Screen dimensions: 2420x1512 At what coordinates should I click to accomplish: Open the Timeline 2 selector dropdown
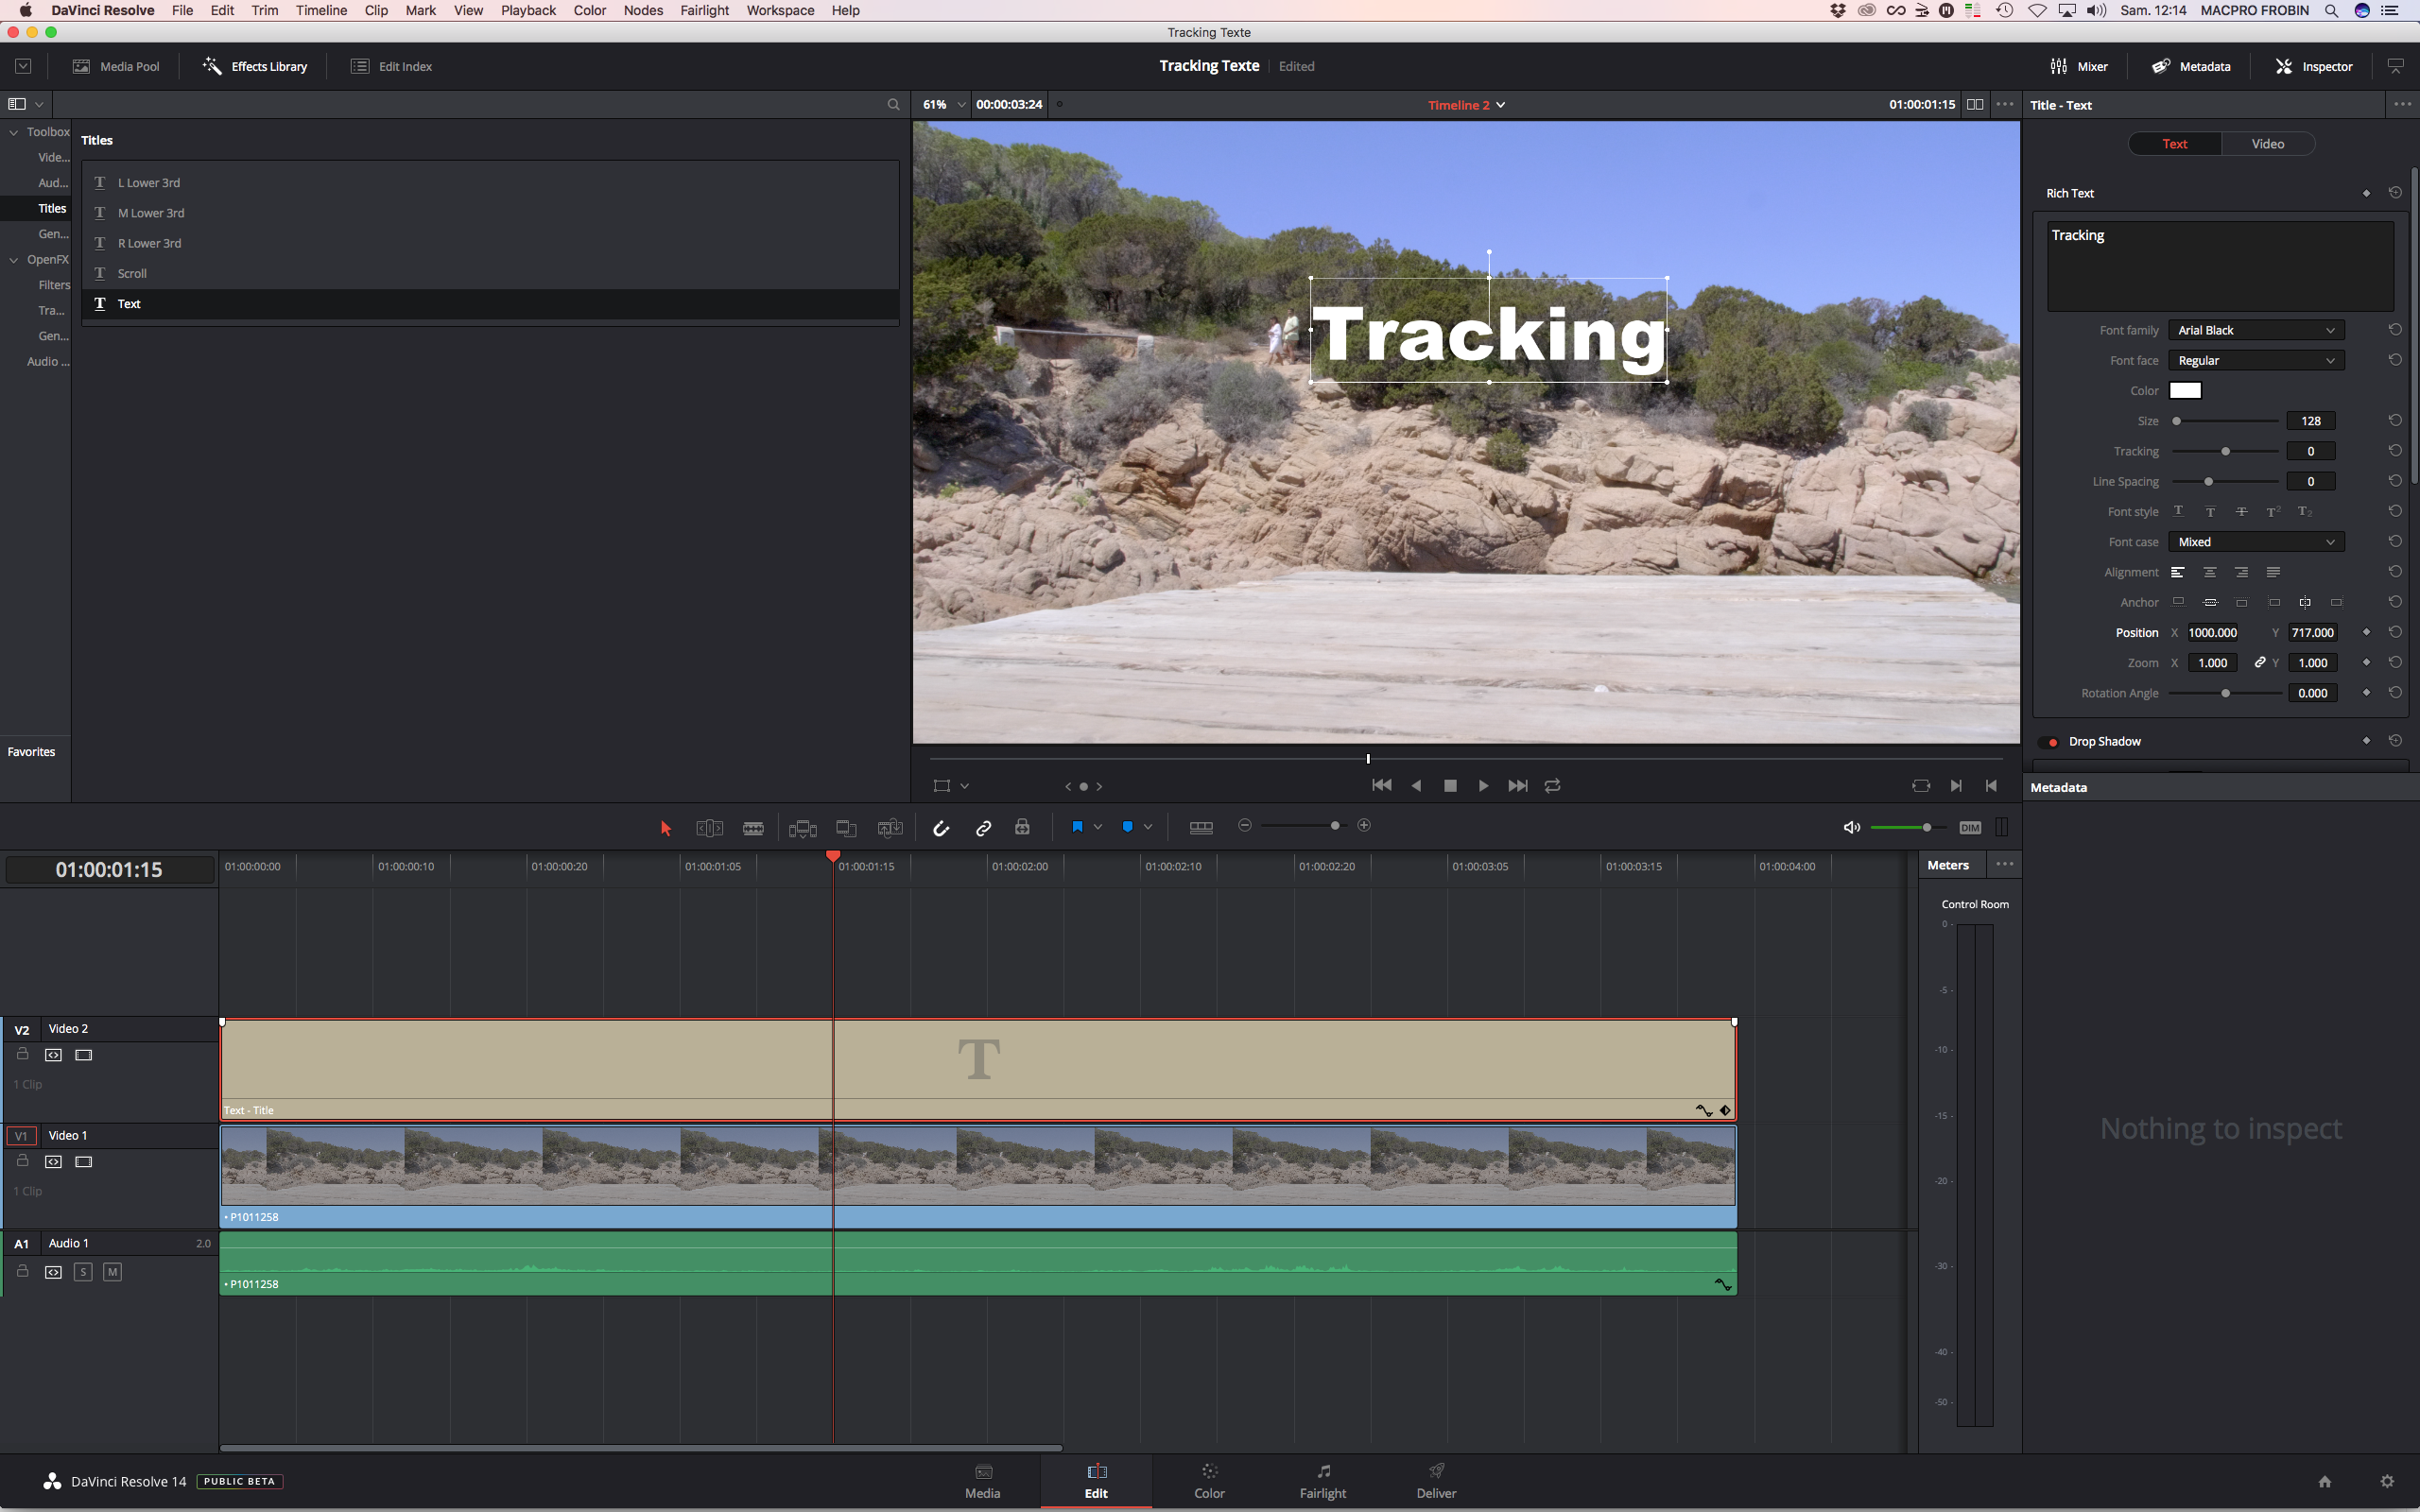pos(1465,104)
